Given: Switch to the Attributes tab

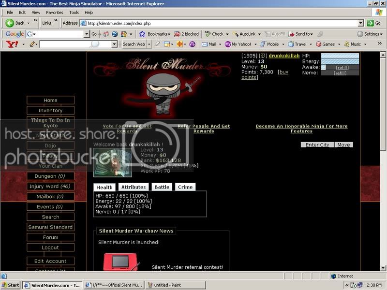Looking at the screenshot, I should (134, 187).
